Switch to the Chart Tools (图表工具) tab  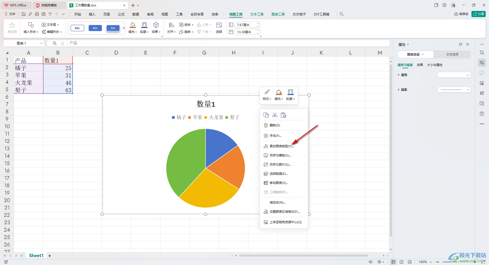278,14
